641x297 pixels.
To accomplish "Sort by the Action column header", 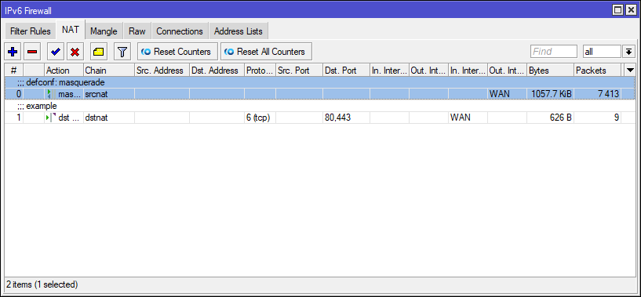I will click(64, 71).
